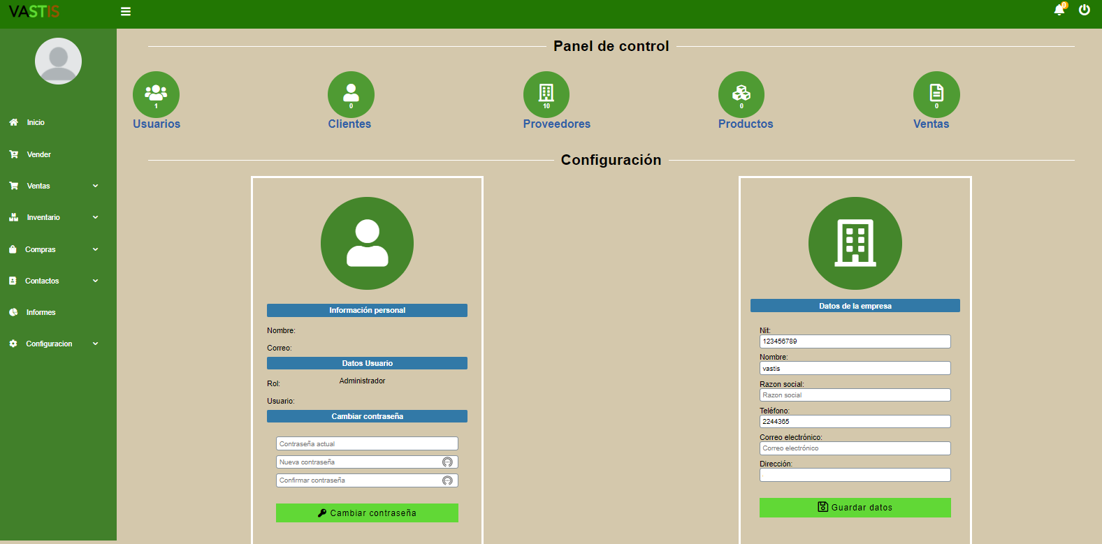Click the address book icon beside Contactos
The height and width of the screenshot is (544, 1102).
(x=13, y=281)
